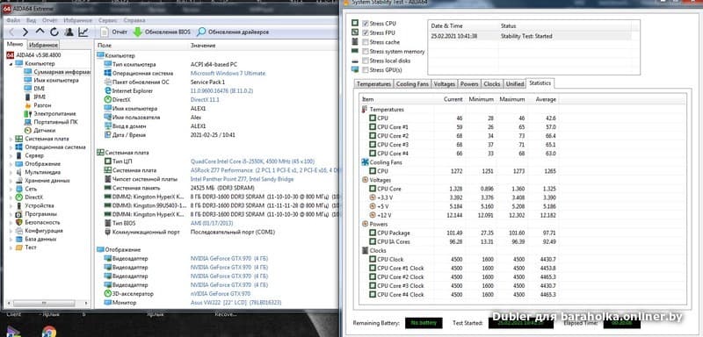
Task: Select Суммарная информация tree item
Action: point(56,72)
